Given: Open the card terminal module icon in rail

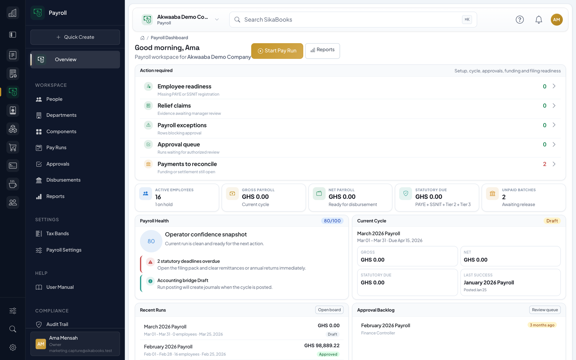Looking at the screenshot, I should (x=13, y=166).
